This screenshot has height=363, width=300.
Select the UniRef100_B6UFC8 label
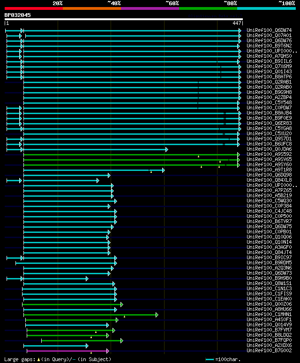(x=269, y=144)
